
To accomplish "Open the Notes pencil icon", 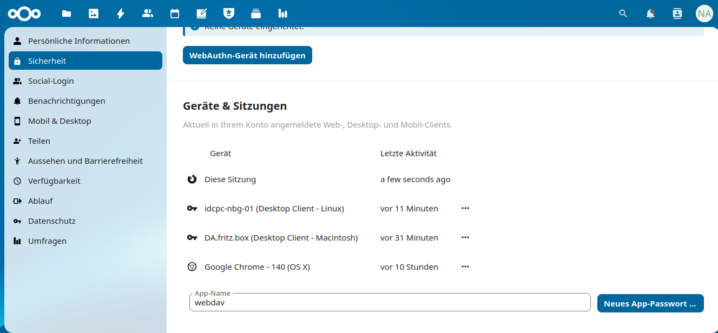I will point(201,14).
